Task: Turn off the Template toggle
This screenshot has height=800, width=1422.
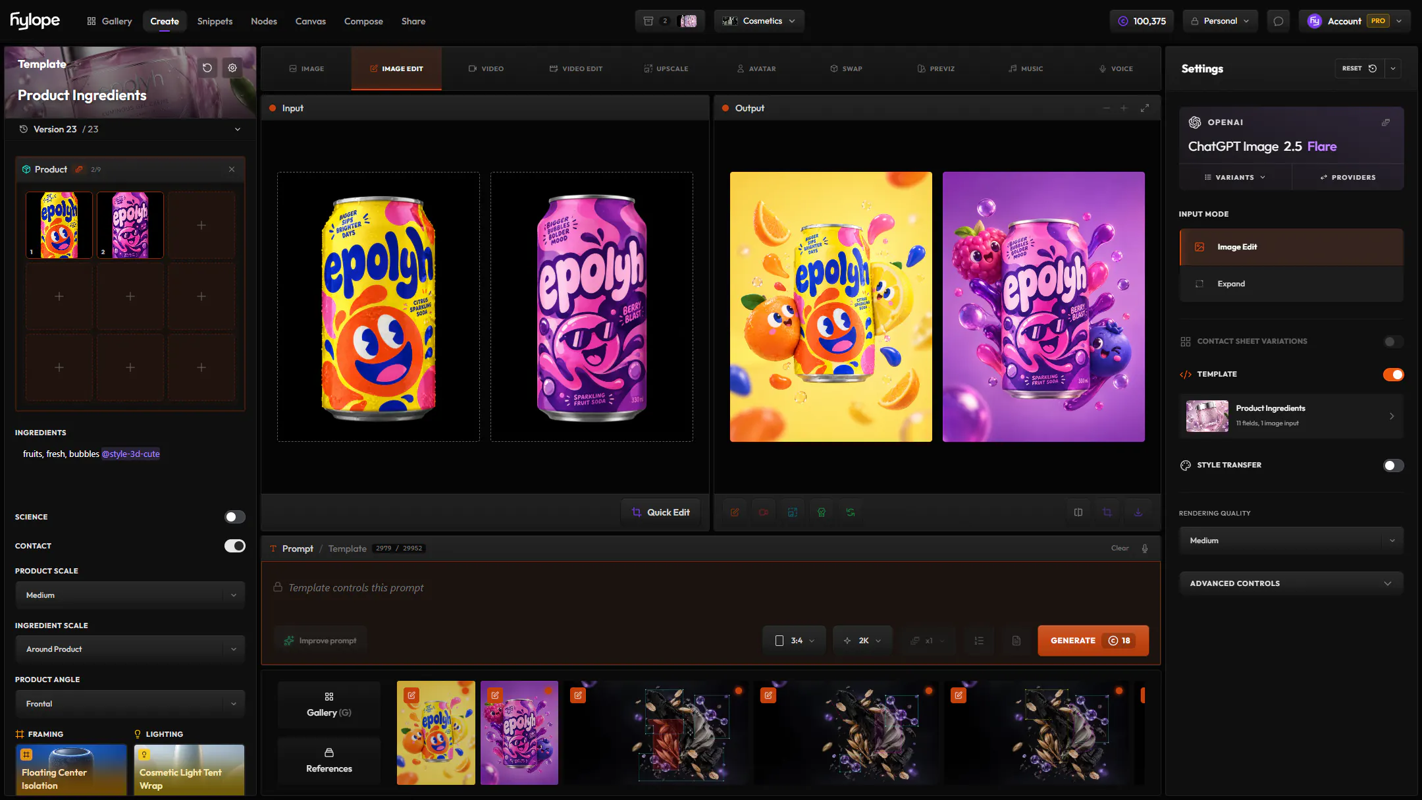Action: pyautogui.click(x=1393, y=374)
